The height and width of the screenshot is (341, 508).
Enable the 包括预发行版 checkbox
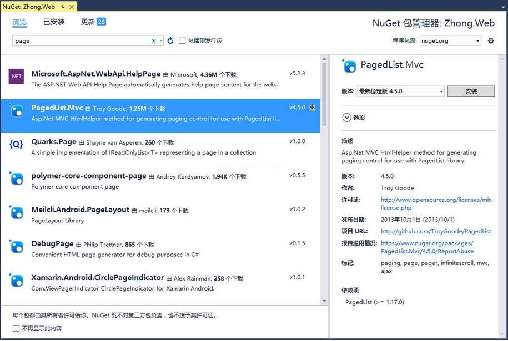pyautogui.click(x=182, y=41)
